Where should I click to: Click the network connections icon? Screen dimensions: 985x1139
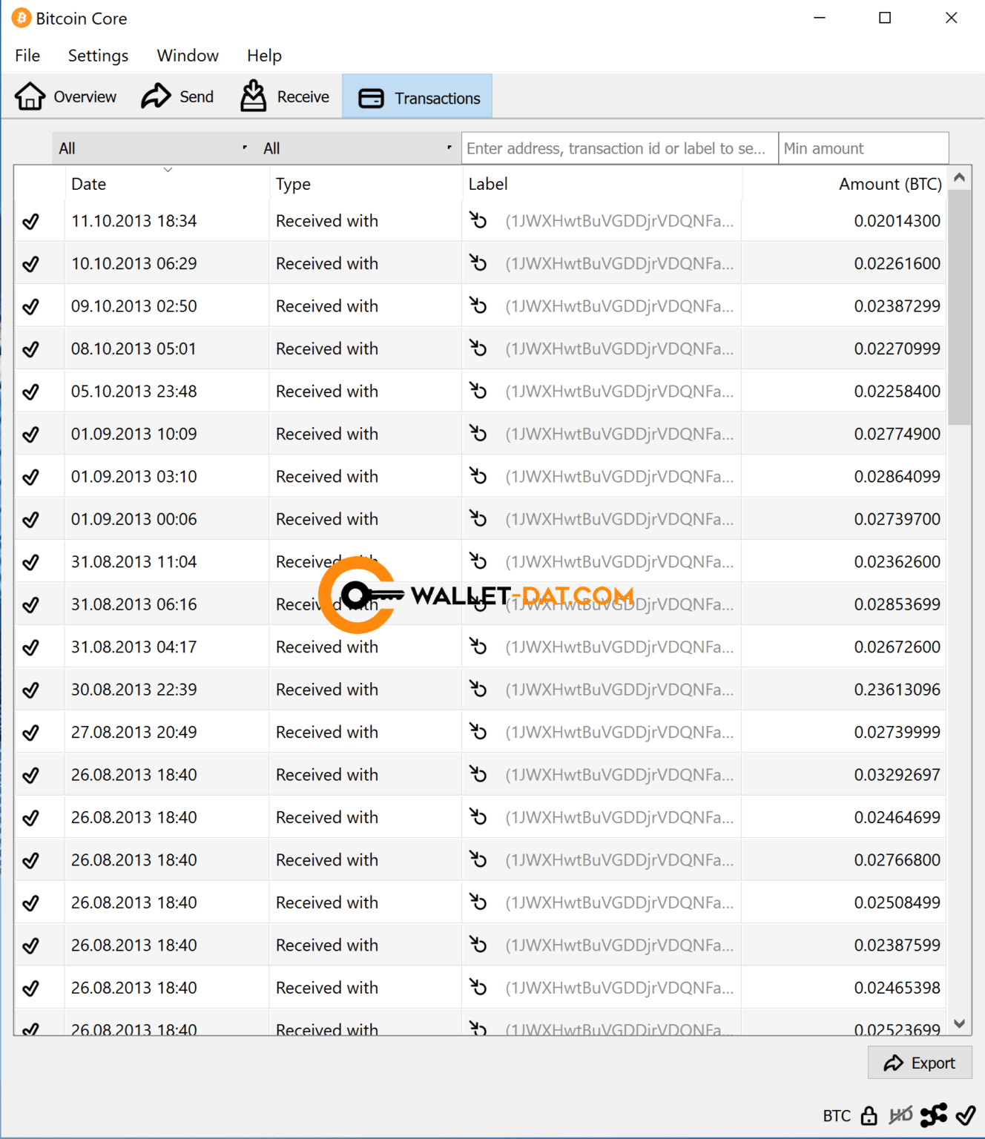pos(933,1115)
